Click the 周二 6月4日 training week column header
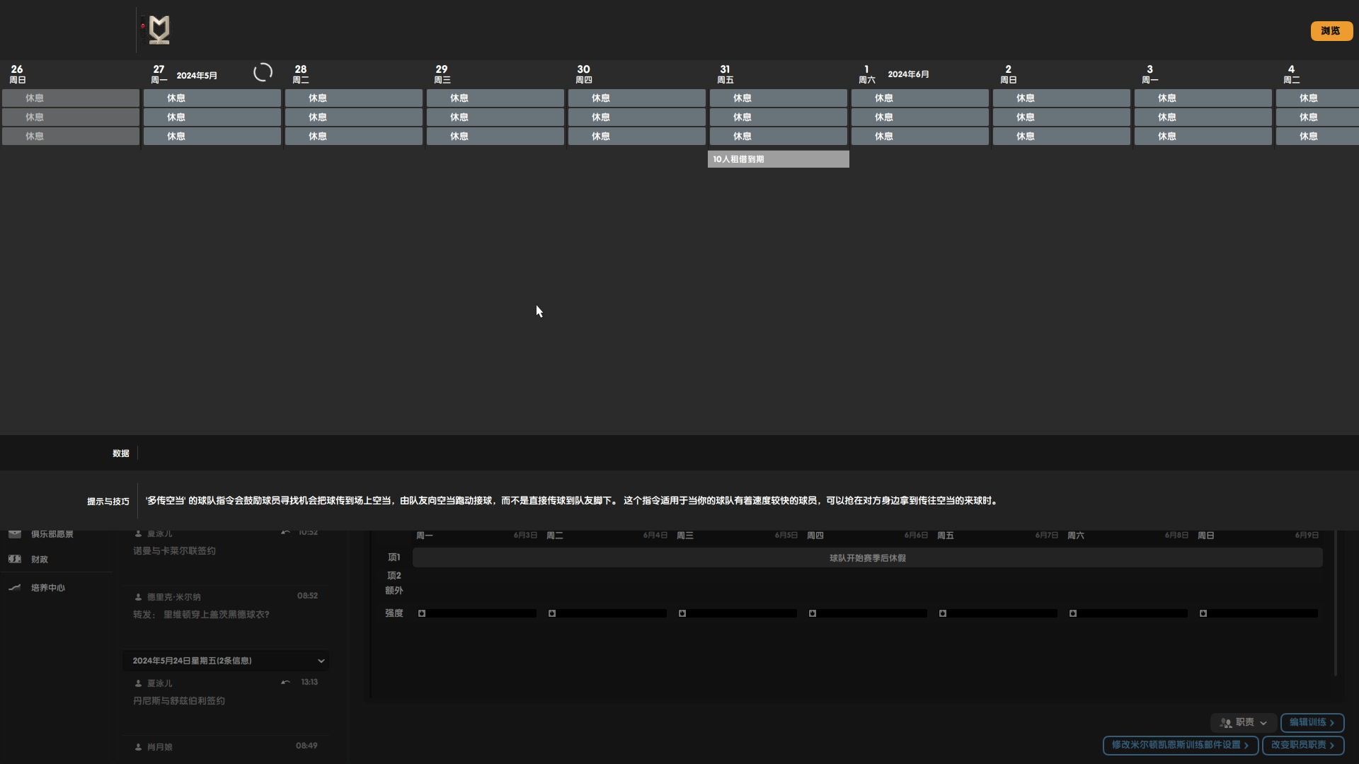Screen dimensions: 1359x764 pos(607,536)
